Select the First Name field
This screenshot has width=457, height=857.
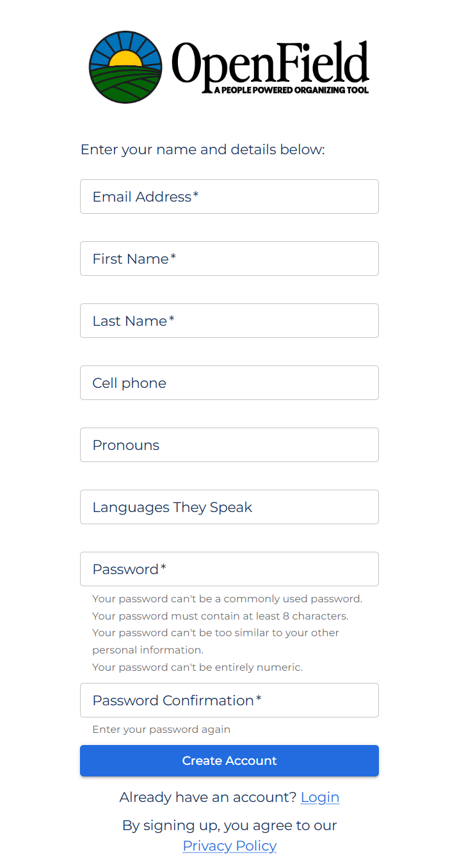point(229,259)
